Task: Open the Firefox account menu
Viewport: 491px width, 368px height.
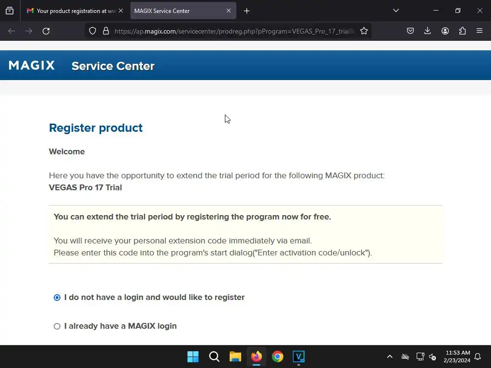Action: (x=445, y=31)
